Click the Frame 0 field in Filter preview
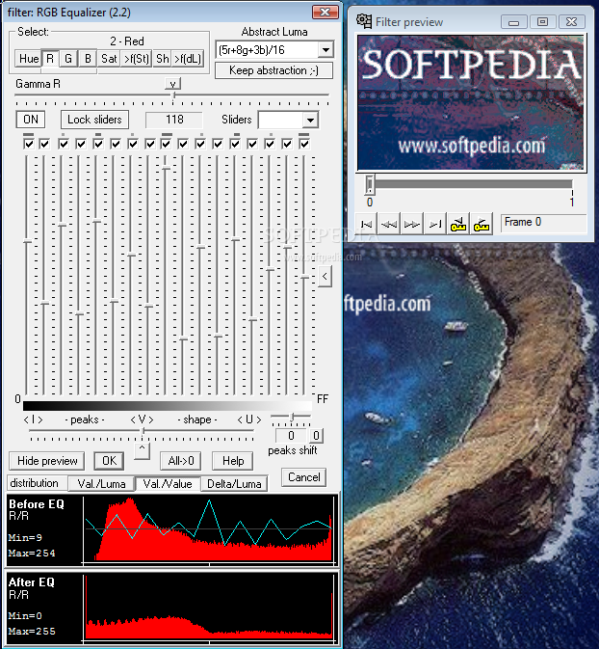Image resolution: width=599 pixels, height=649 pixels. pos(543,222)
